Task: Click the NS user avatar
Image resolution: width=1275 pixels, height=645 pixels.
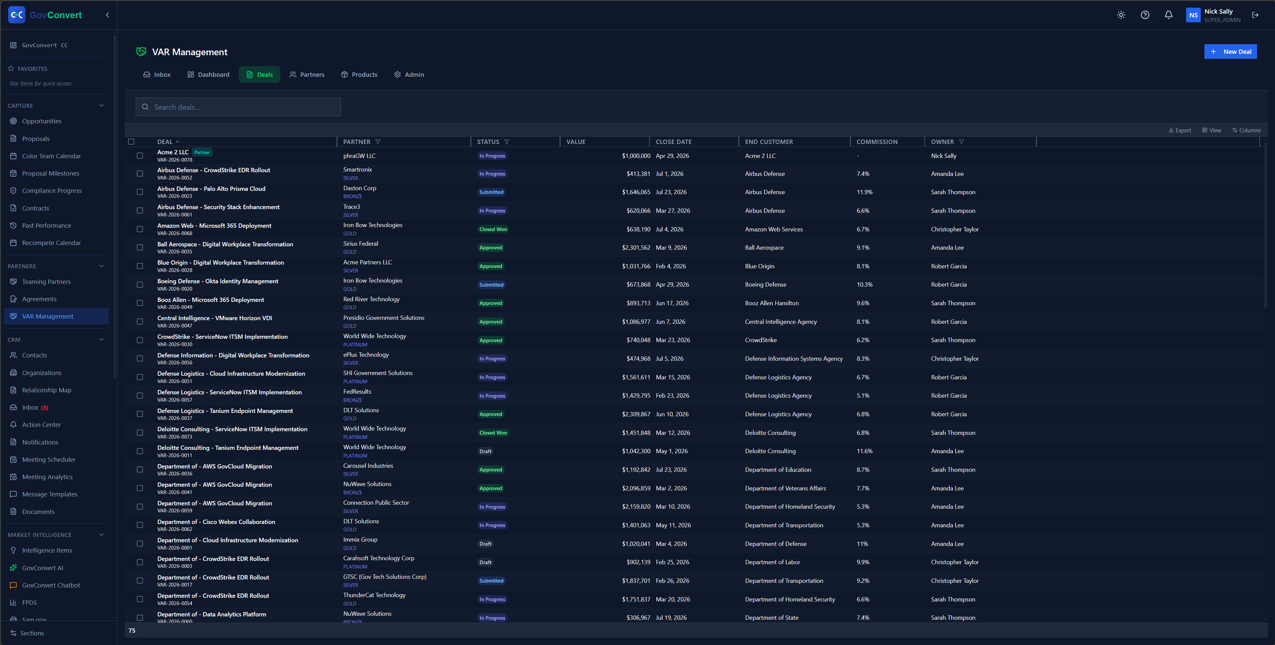Action: [1193, 15]
